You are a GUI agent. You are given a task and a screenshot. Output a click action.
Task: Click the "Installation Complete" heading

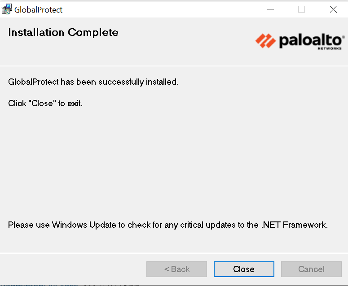[x=63, y=32]
